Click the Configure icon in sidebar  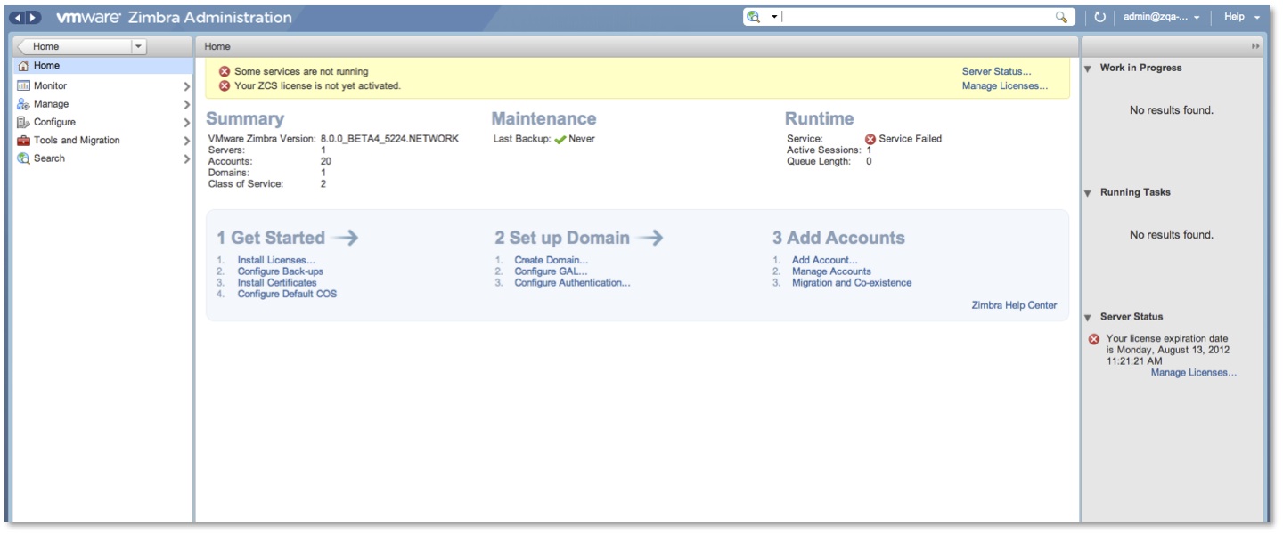pos(23,122)
